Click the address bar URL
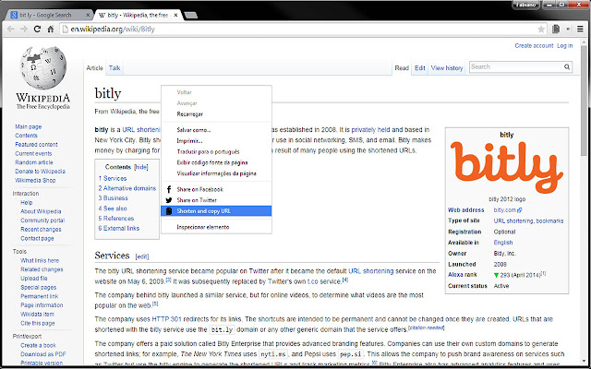Image resolution: width=591 pixels, height=369 pixels. 113,29
